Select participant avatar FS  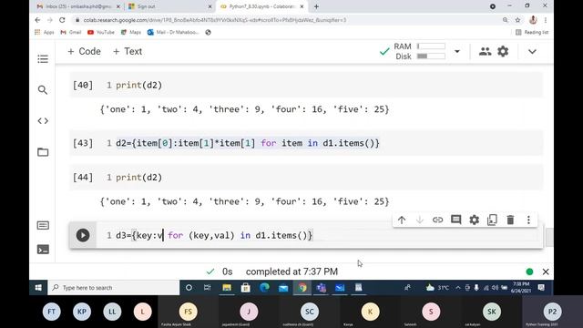coord(189,312)
